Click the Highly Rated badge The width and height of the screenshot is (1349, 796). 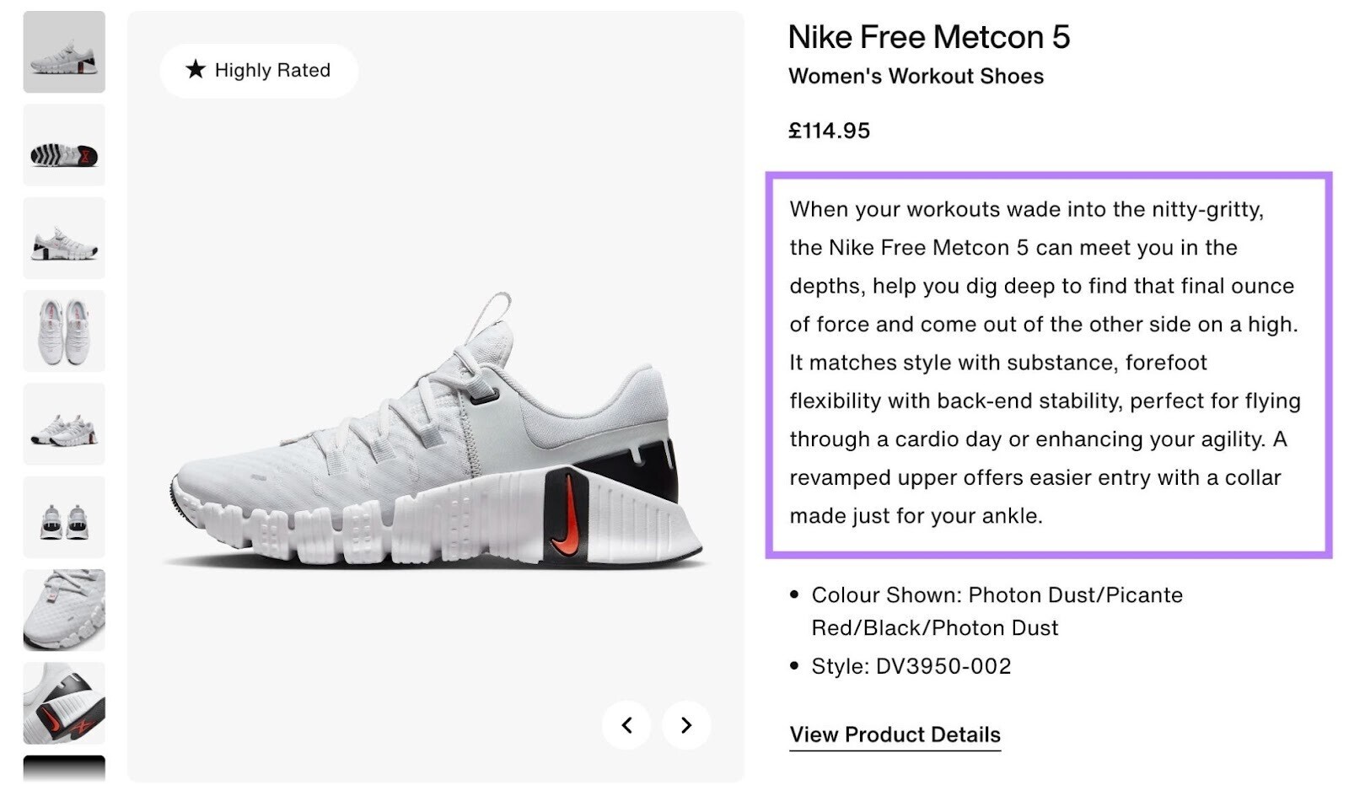pyautogui.click(x=258, y=70)
